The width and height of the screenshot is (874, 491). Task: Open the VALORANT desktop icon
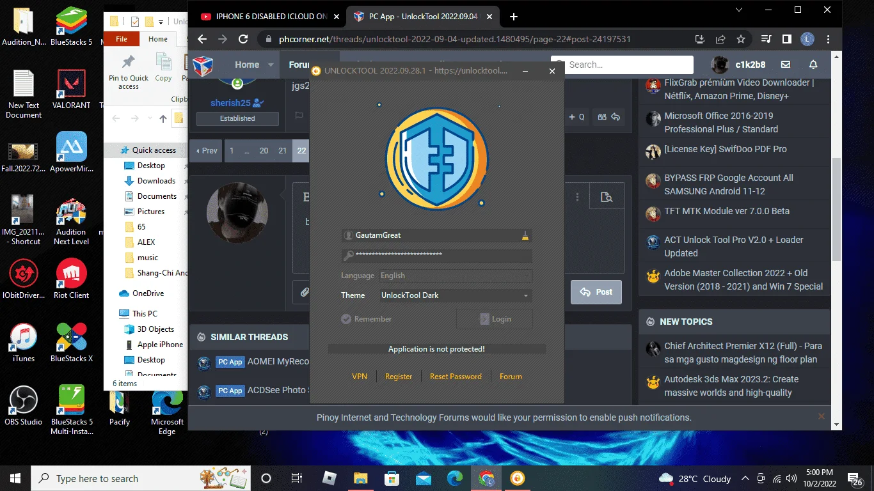point(72,90)
